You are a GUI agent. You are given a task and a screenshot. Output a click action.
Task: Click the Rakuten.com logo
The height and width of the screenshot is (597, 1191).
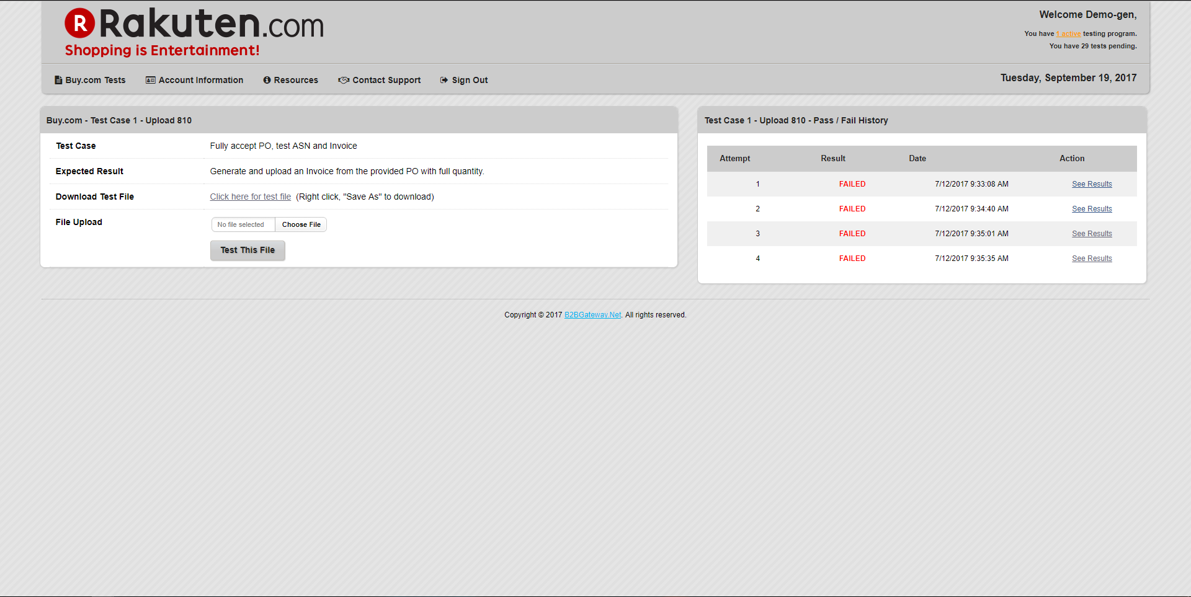(194, 24)
